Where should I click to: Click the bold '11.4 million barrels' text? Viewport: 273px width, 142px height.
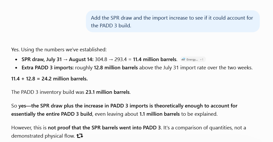(x=154, y=60)
